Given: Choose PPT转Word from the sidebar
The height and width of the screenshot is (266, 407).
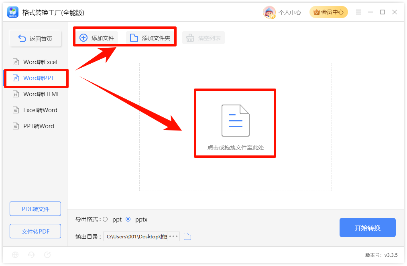Looking at the screenshot, I should click(35, 126).
